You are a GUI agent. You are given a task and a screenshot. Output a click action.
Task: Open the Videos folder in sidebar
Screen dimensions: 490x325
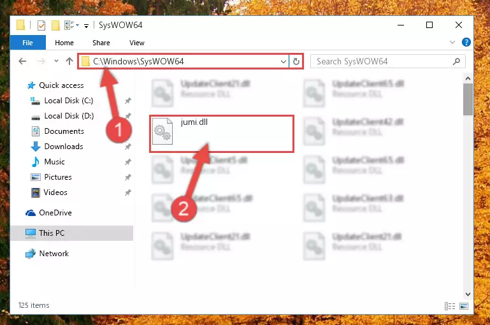(55, 192)
